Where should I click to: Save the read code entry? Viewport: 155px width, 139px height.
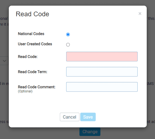pos(88,117)
